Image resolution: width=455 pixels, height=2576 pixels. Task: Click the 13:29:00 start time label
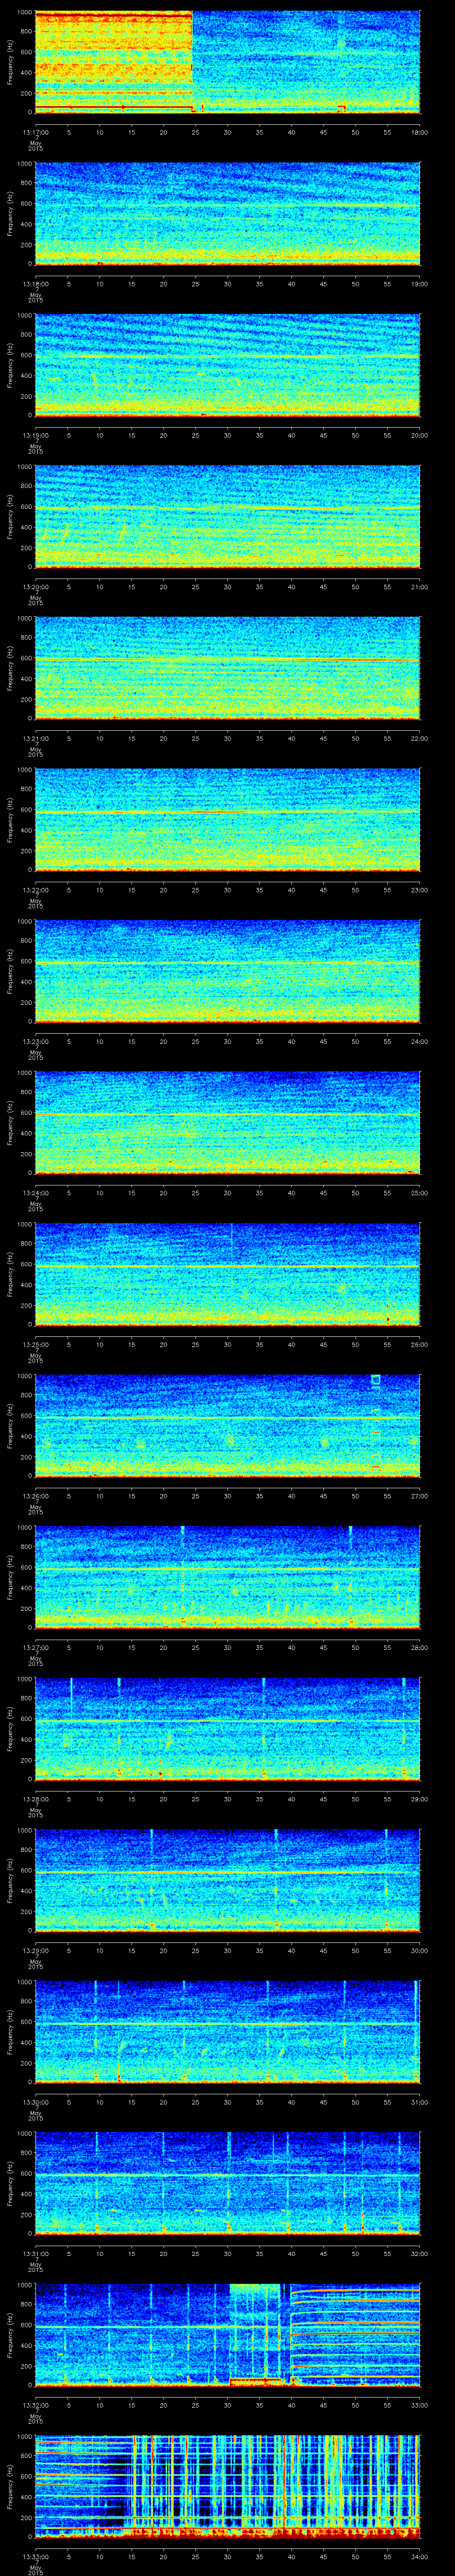[x=35, y=1951]
